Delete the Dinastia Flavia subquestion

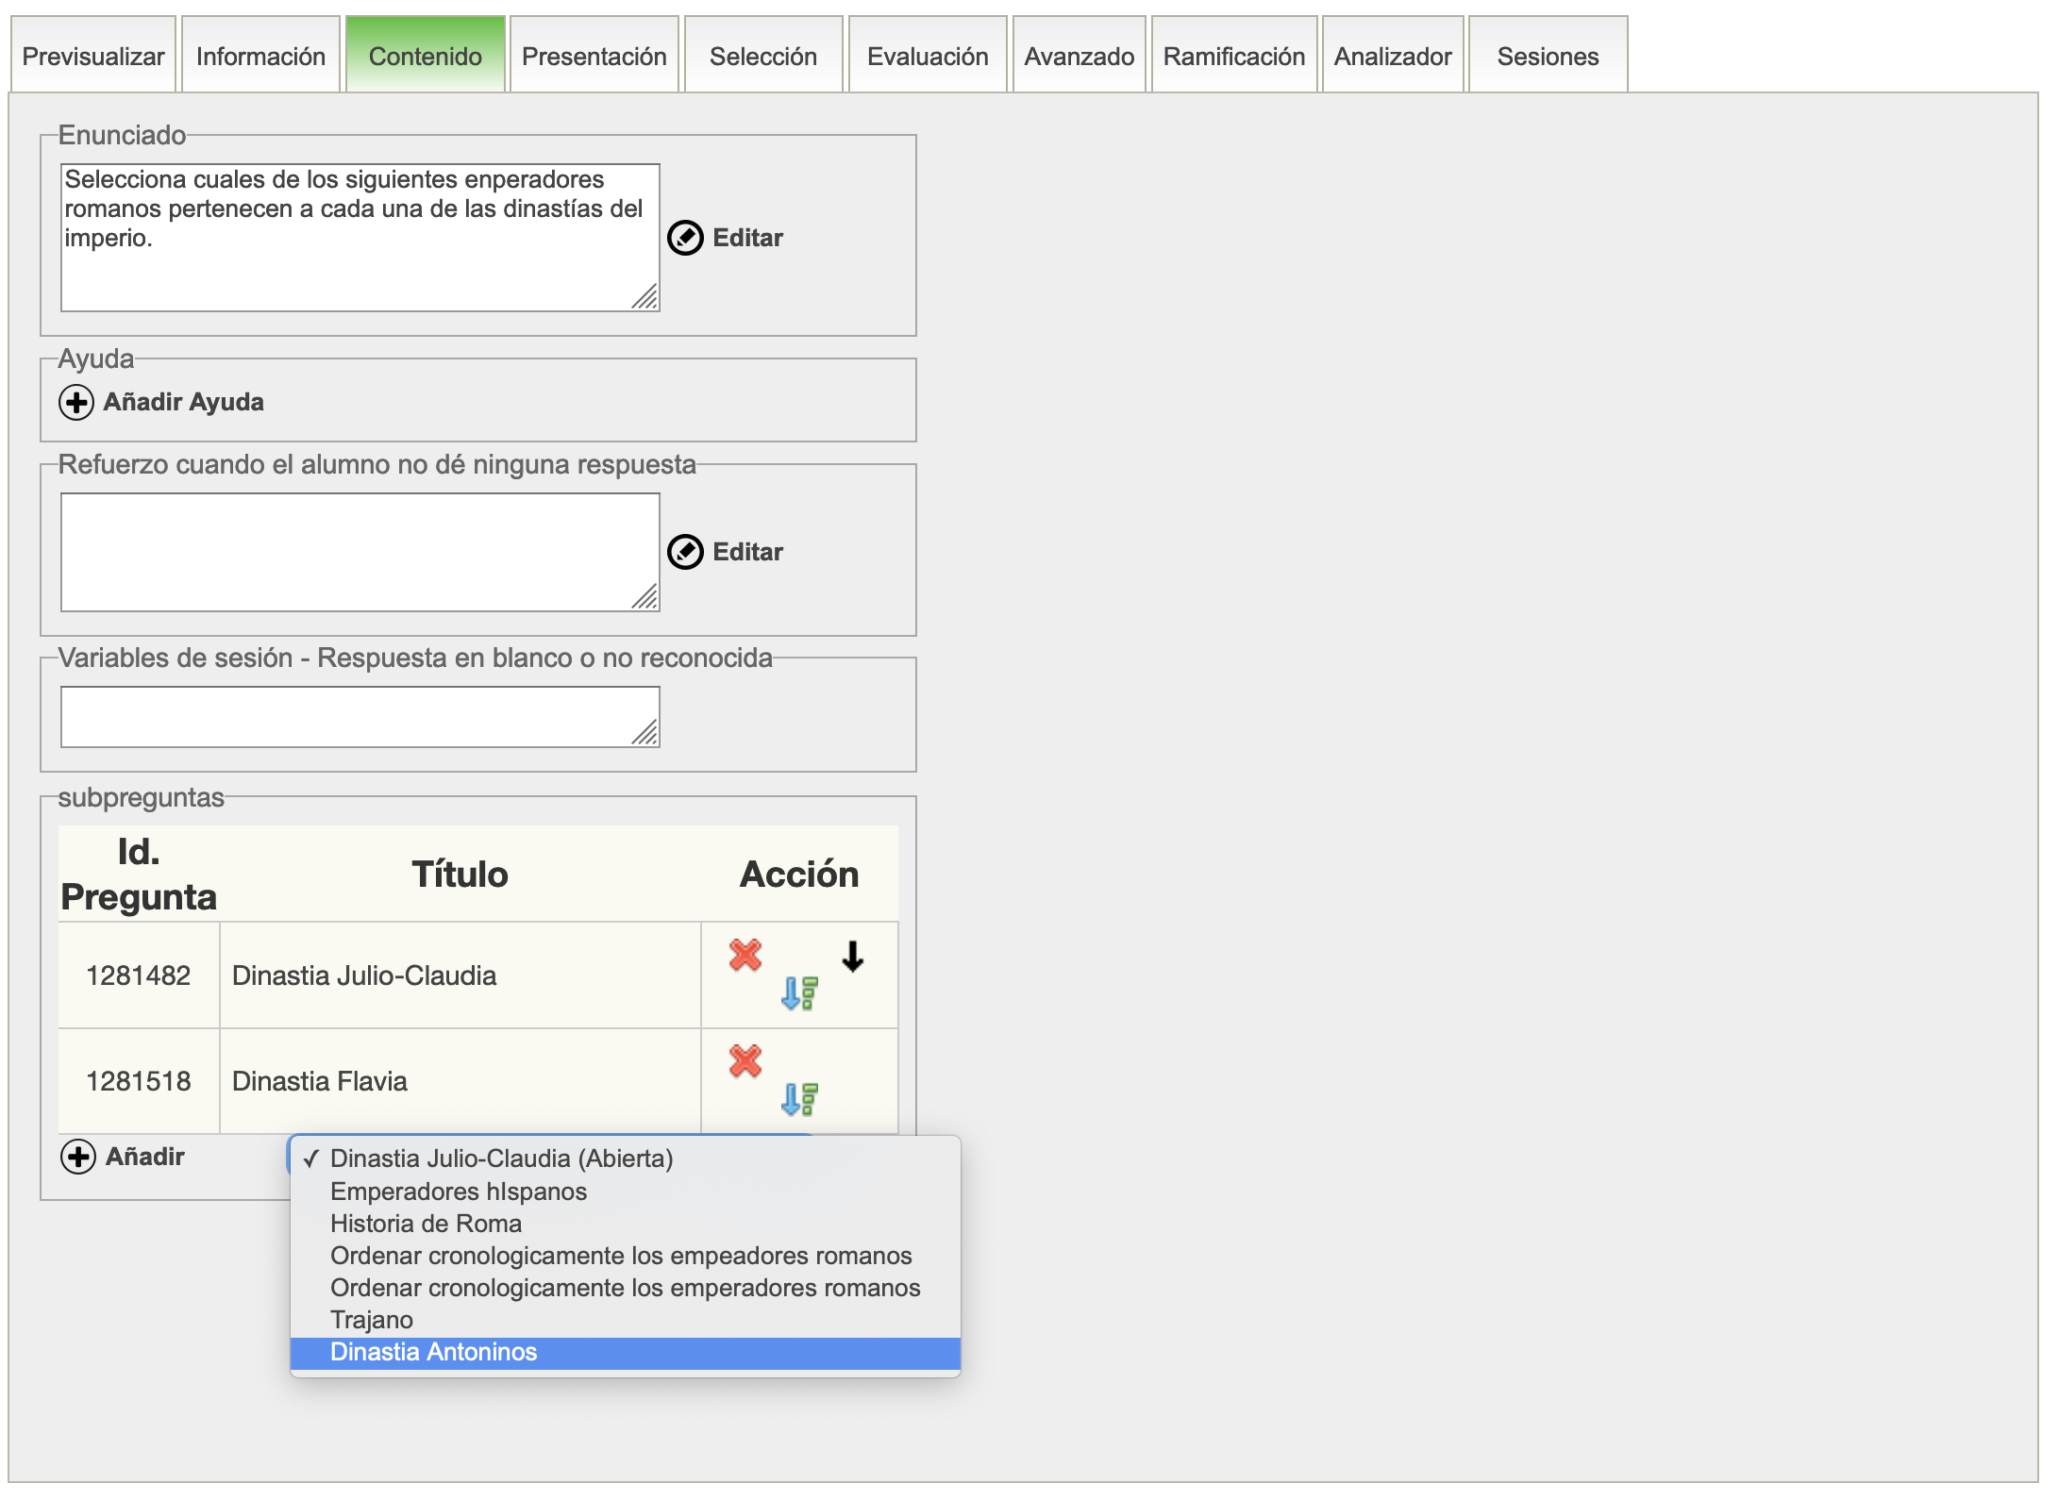click(x=745, y=1061)
